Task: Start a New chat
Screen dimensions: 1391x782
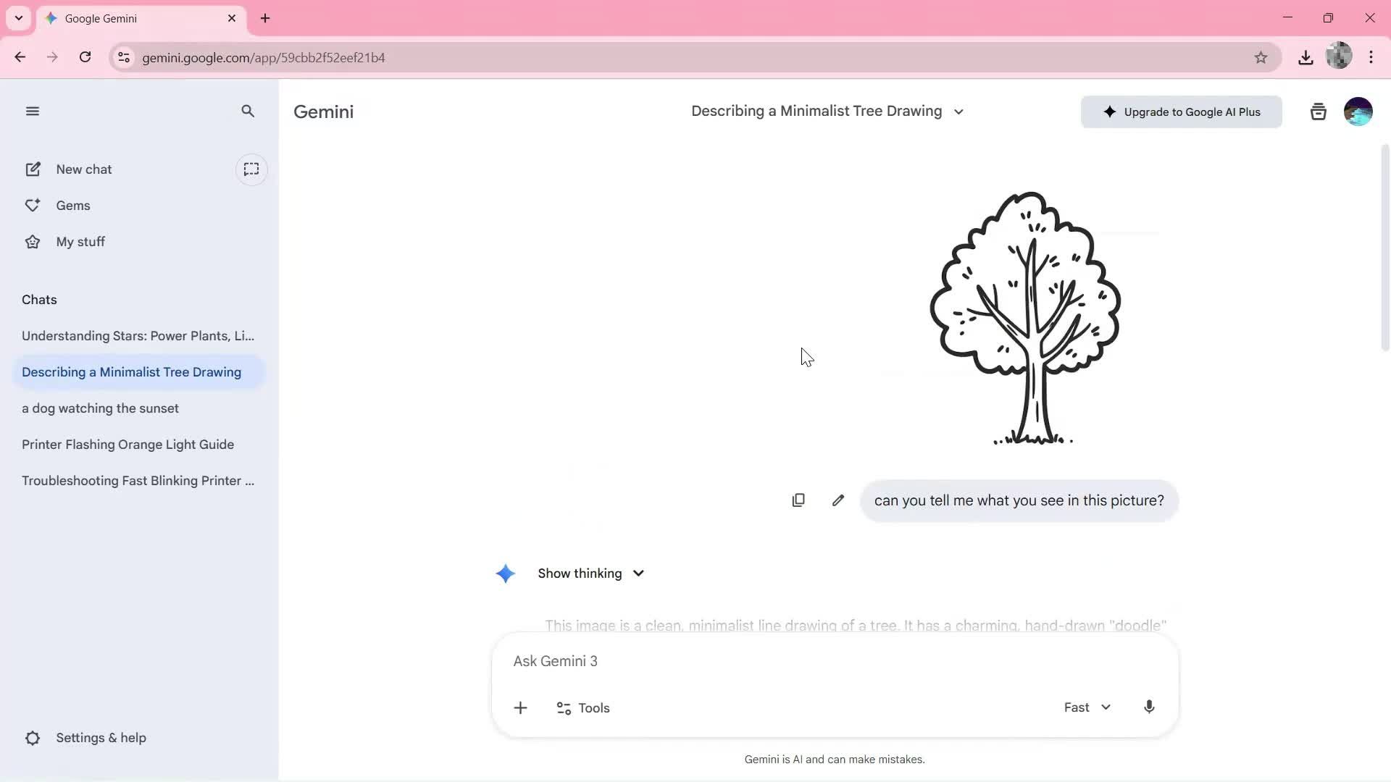Action: [x=83, y=169]
